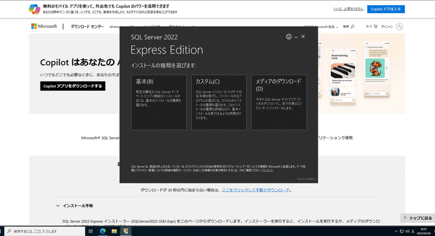The width and height of the screenshot is (435, 236).
Task: Click the network icon in system tray
Action: 402,232
